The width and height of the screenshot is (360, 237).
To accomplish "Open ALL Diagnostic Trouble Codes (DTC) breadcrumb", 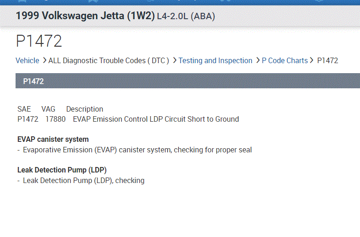I will 109,60.
